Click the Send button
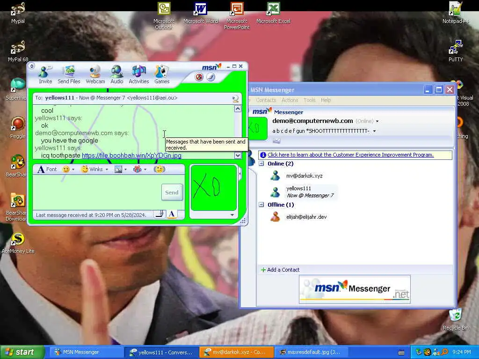This screenshot has width=479, height=359. tap(172, 192)
